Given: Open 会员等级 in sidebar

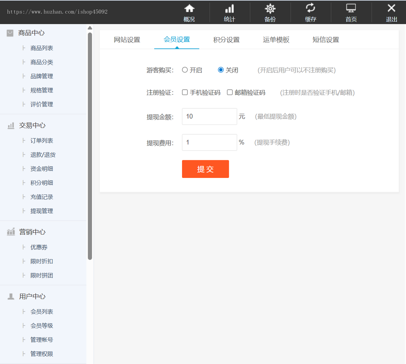Looking at the screenshot, I should (x=42, y=325).
